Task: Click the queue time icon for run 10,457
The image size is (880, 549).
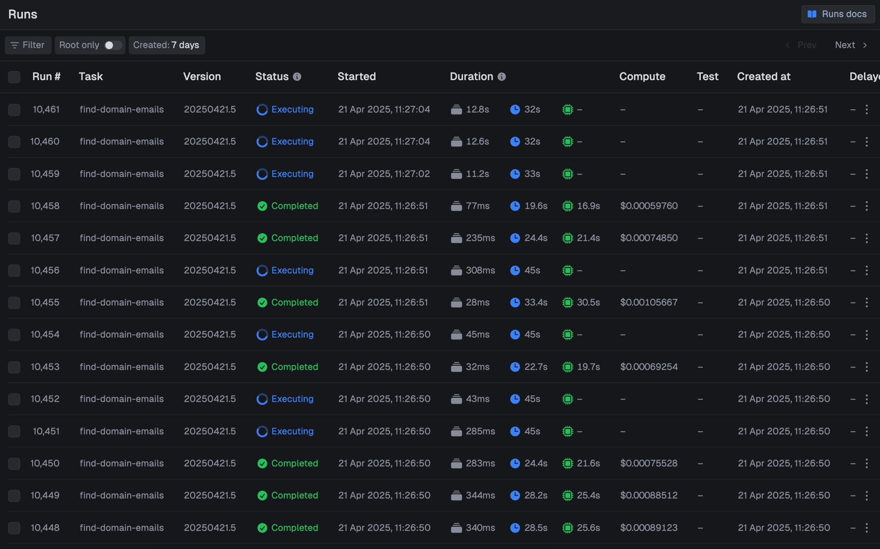Action: (456, 238)
